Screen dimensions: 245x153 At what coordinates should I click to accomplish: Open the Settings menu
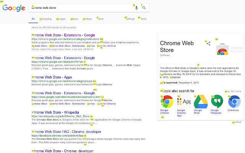pos(130,19)
